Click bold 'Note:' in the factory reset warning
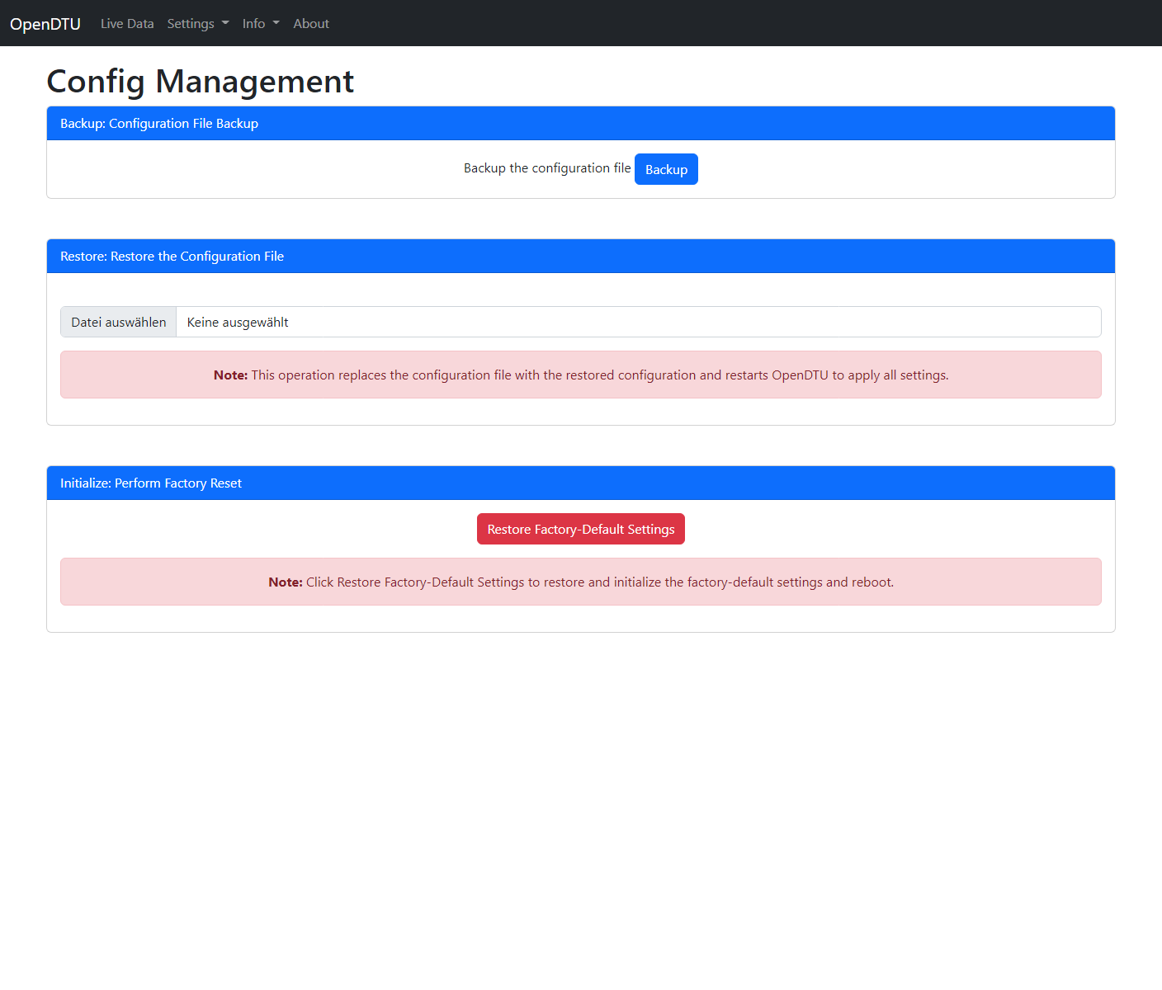 point(286,582)
